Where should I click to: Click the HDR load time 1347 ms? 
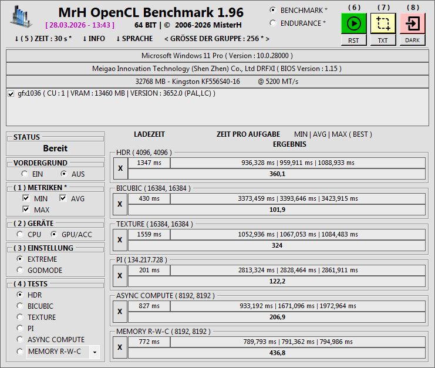pos(149,163)
